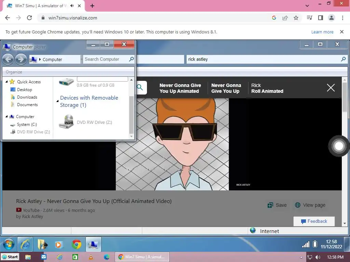
Task: Click the system volume speaker tray icon
Action: [318, 257]
